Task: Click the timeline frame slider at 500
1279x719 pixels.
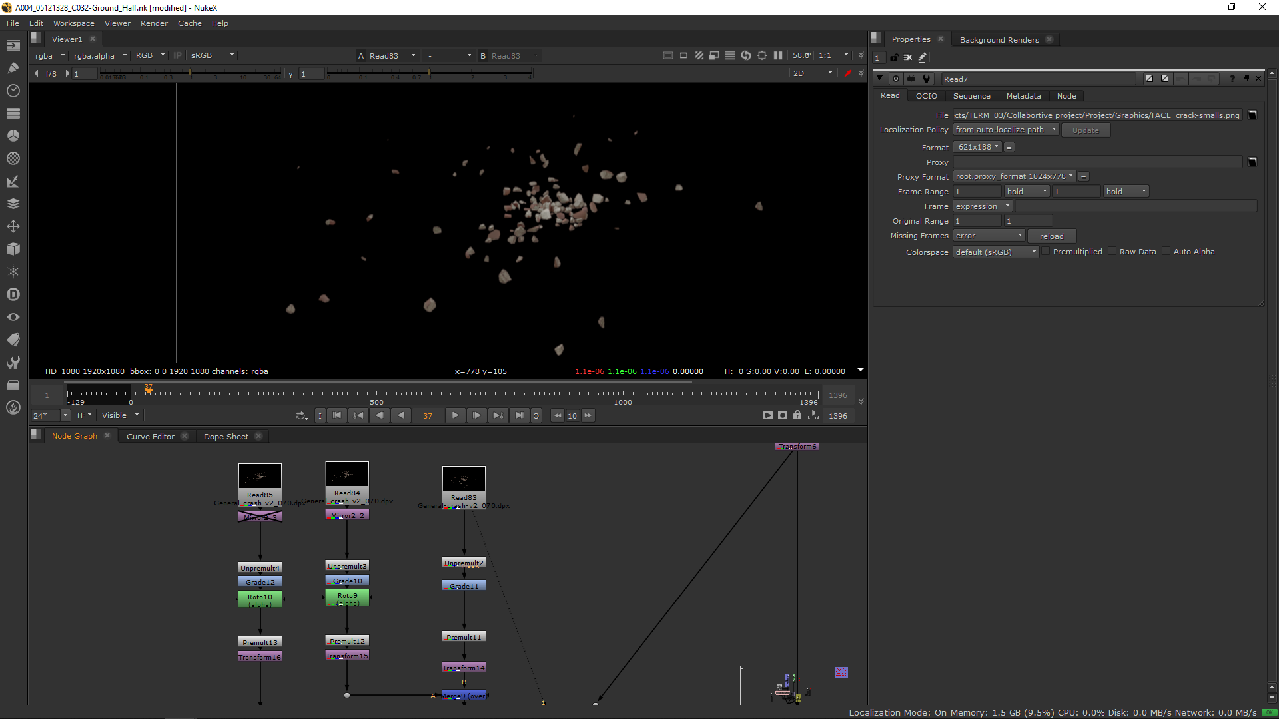Action: click(x=376, y=394)
